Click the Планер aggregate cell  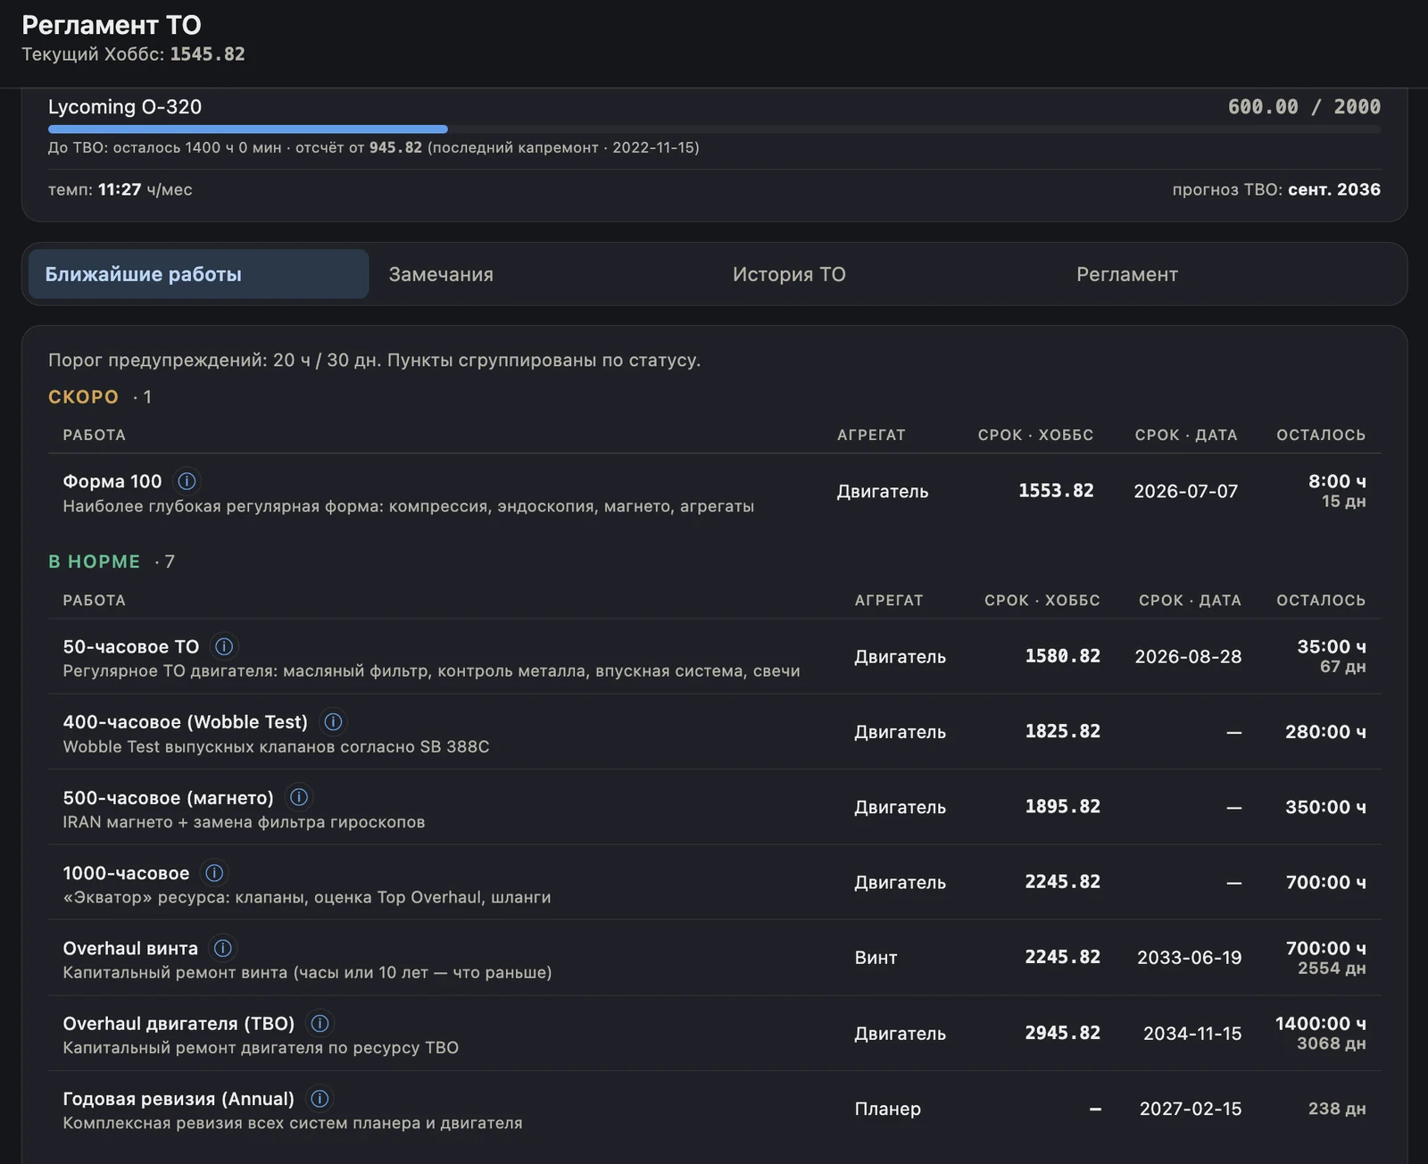pyautogui.click(x=888, y=1109)
